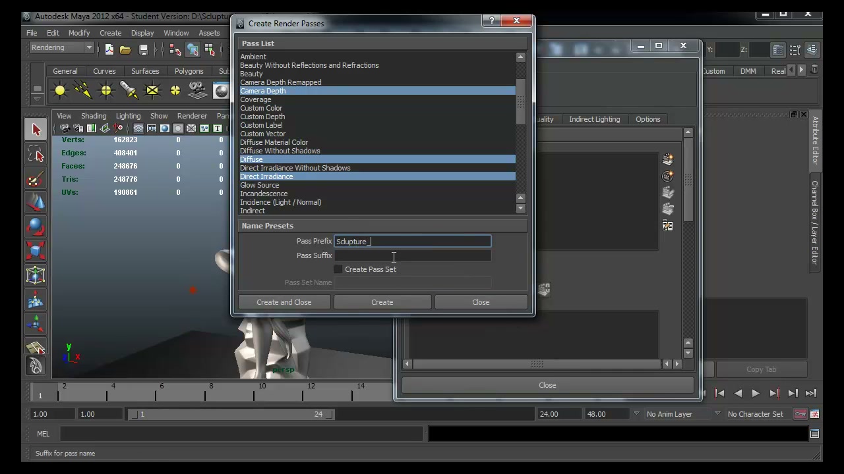Toggle the viewport Image plane icon
This screenshot has height=474, width=844.
(x=104, y=128)
